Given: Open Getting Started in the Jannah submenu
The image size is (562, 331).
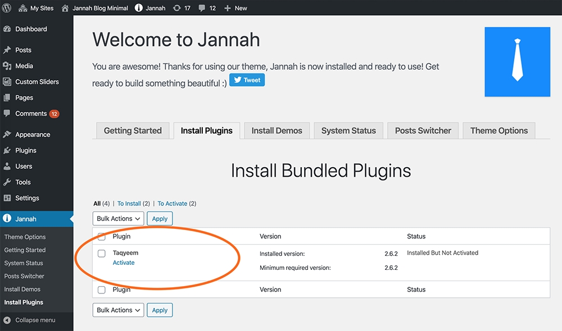Looking at the screenshot, I should pyautogui.click(x=25, y=250).
